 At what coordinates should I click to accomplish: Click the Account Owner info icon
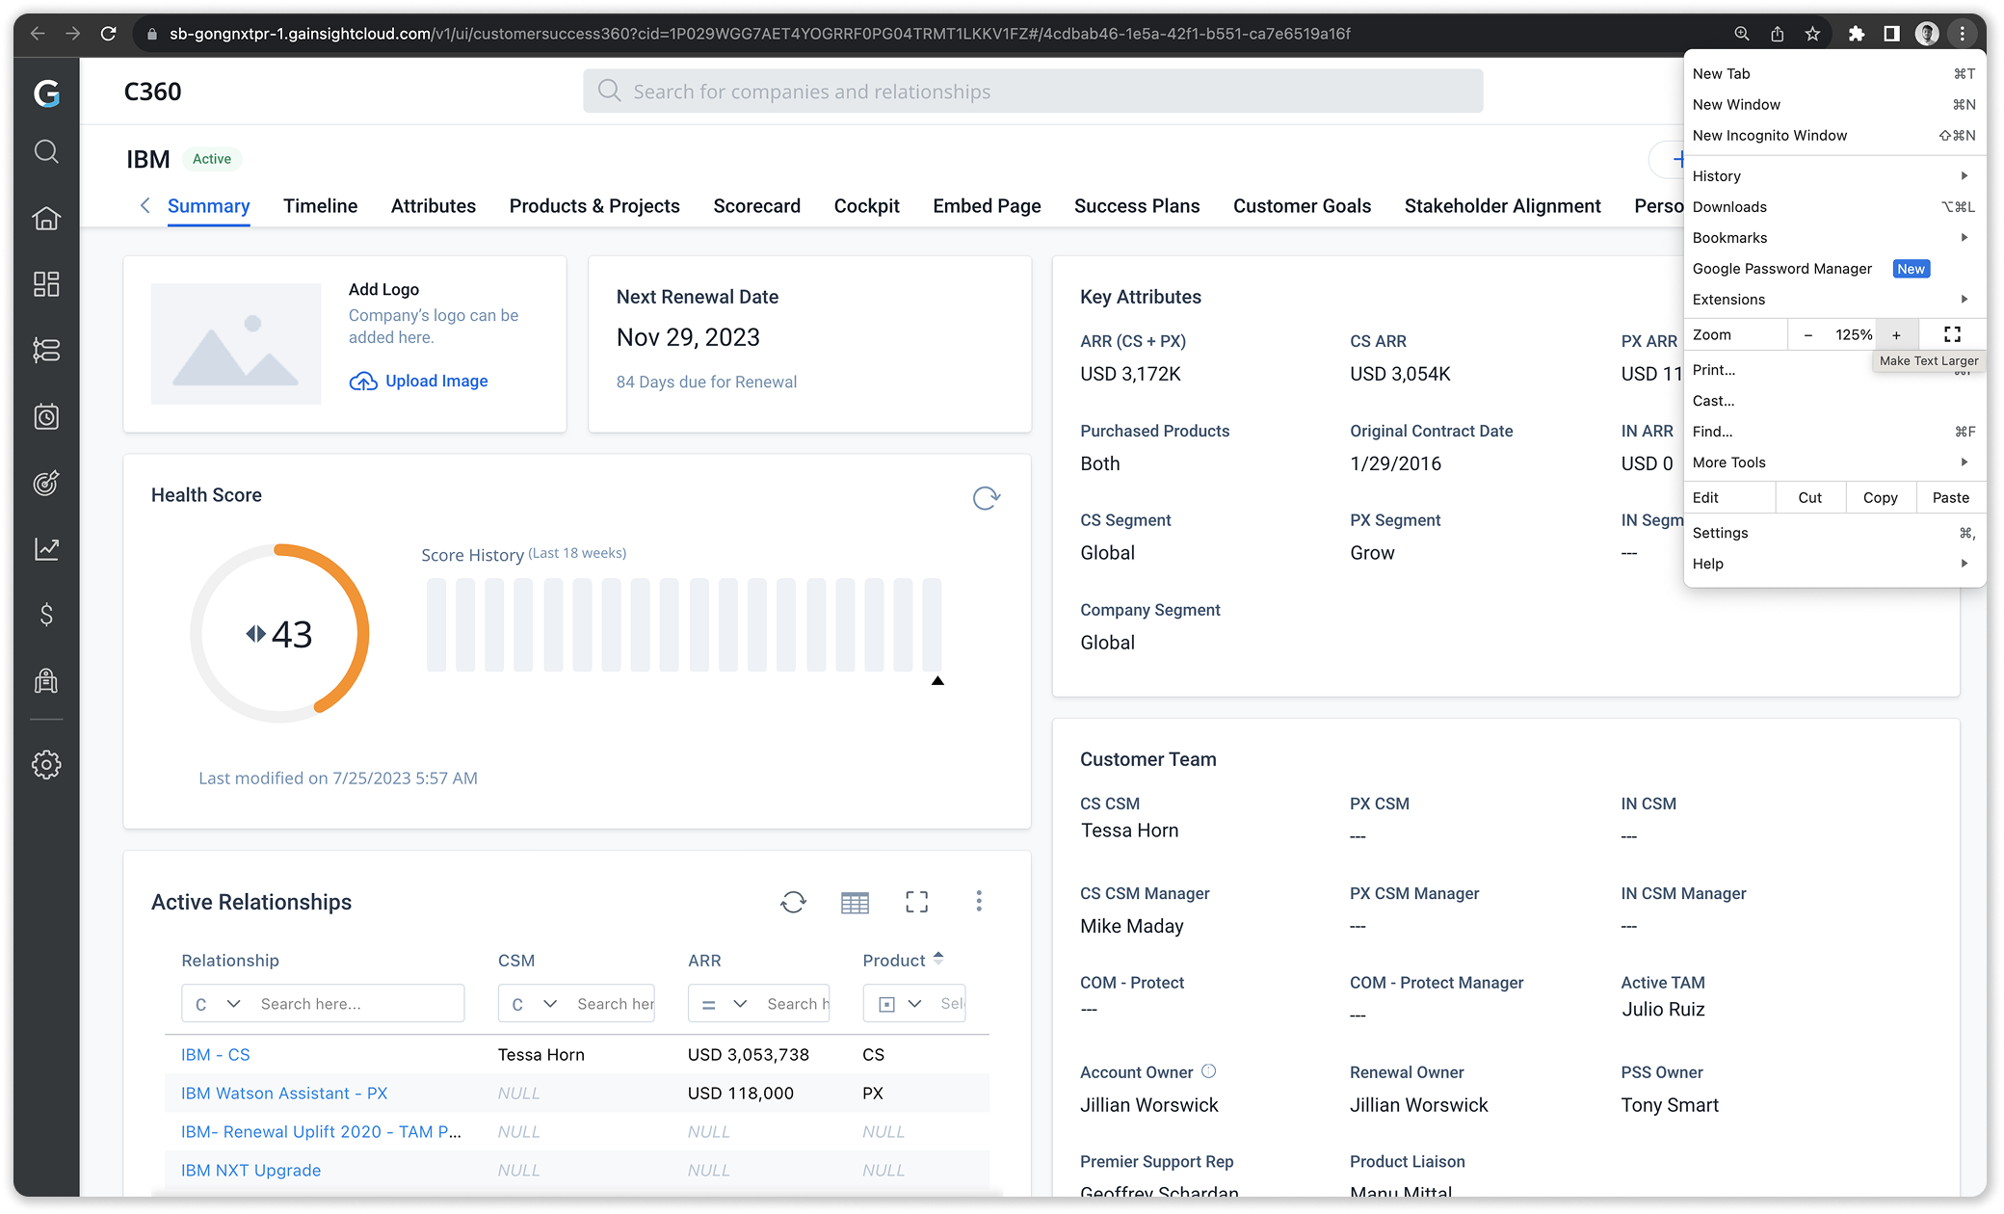click(1209, 1071)
